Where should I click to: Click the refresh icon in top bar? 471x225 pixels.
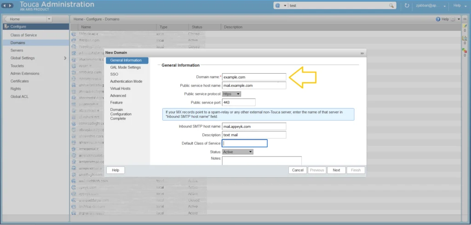(407, 6)
